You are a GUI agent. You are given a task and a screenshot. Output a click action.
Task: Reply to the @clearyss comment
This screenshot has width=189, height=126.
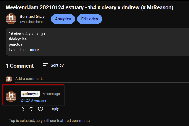click(55, 109)
